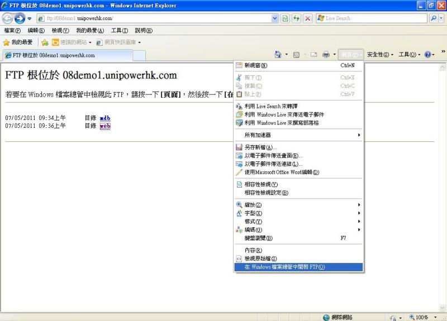This screenshot has width=447, height=321.
Task: Choose 另存新檔(A)... menu entry
Action: pos(298,147)
